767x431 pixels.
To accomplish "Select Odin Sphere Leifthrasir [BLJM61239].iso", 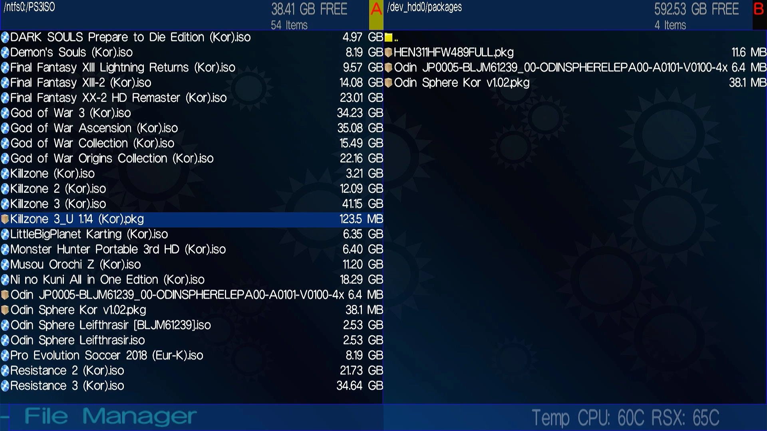I will pos(111,326).
